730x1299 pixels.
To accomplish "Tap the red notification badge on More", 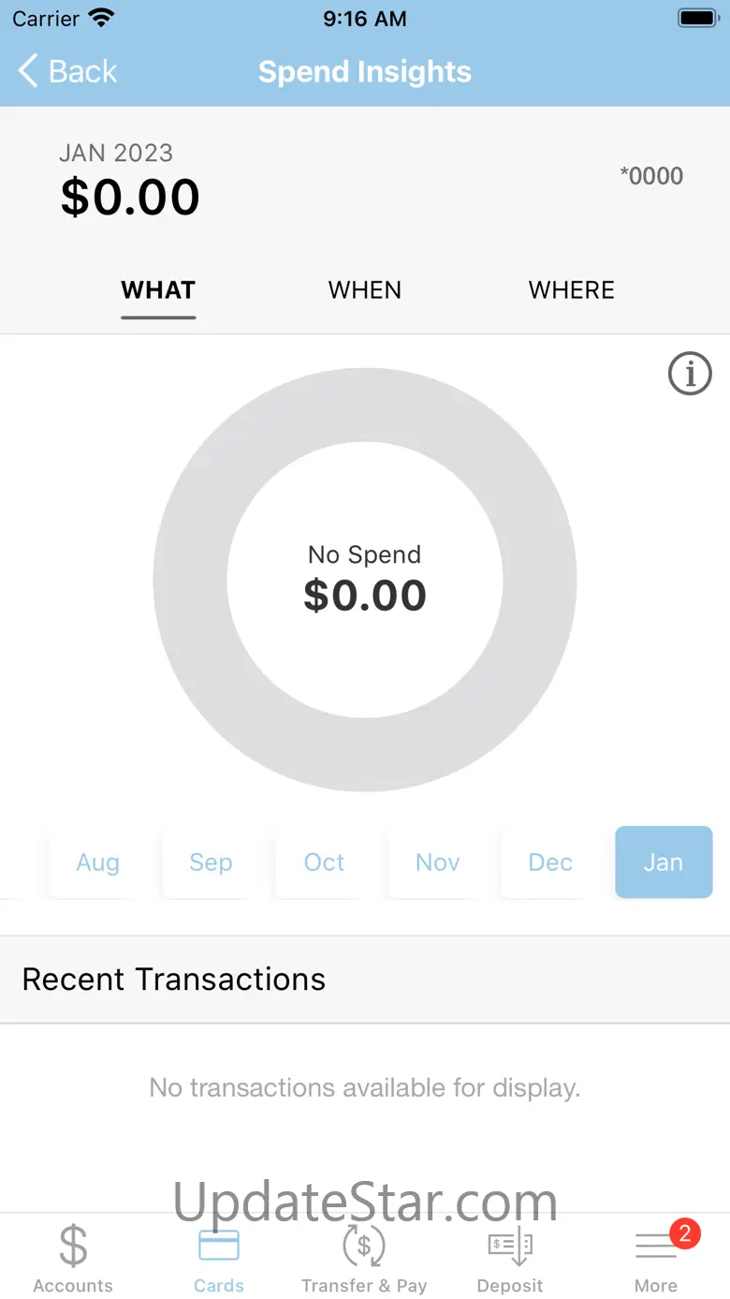I will 684,1233.
